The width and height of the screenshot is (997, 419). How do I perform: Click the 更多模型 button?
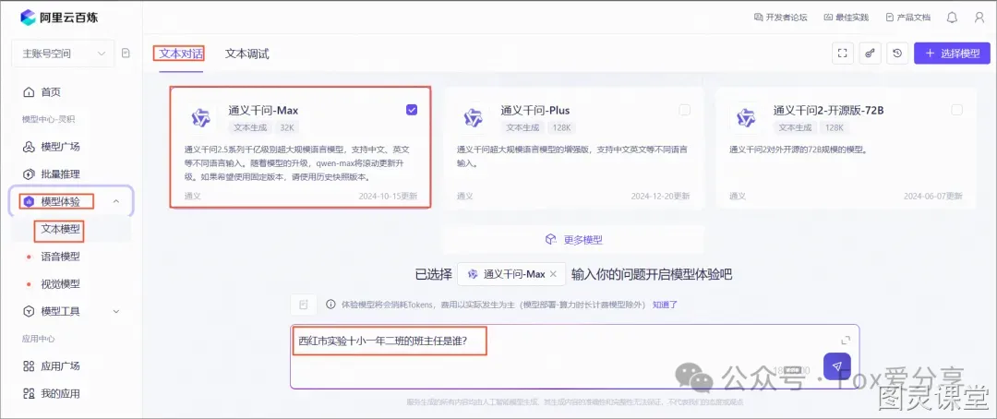pos(574,240)
